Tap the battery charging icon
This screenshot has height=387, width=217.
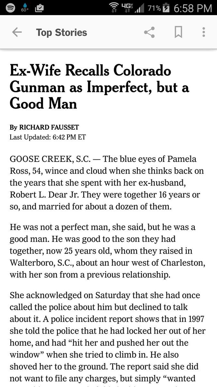point(166,7)
